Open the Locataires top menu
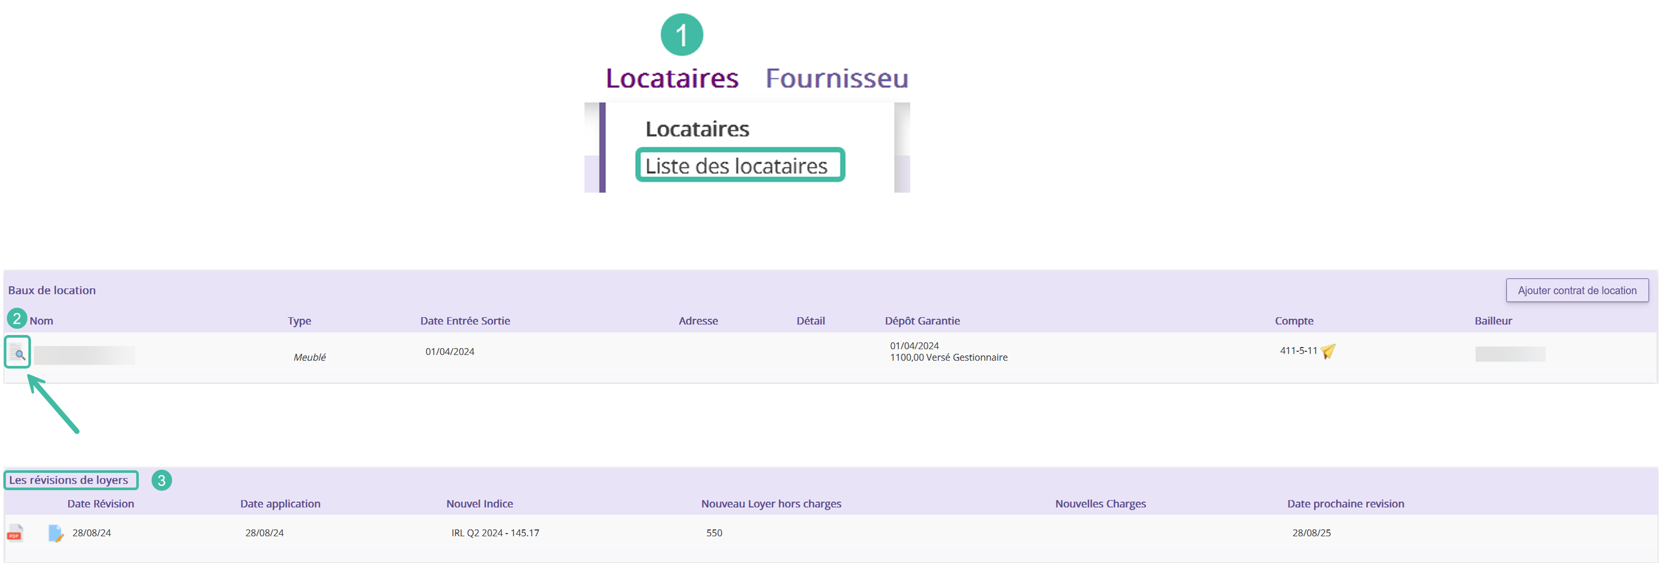Image resolution: width=1662 pixels, height=569 pixels. tap(671, 78)
